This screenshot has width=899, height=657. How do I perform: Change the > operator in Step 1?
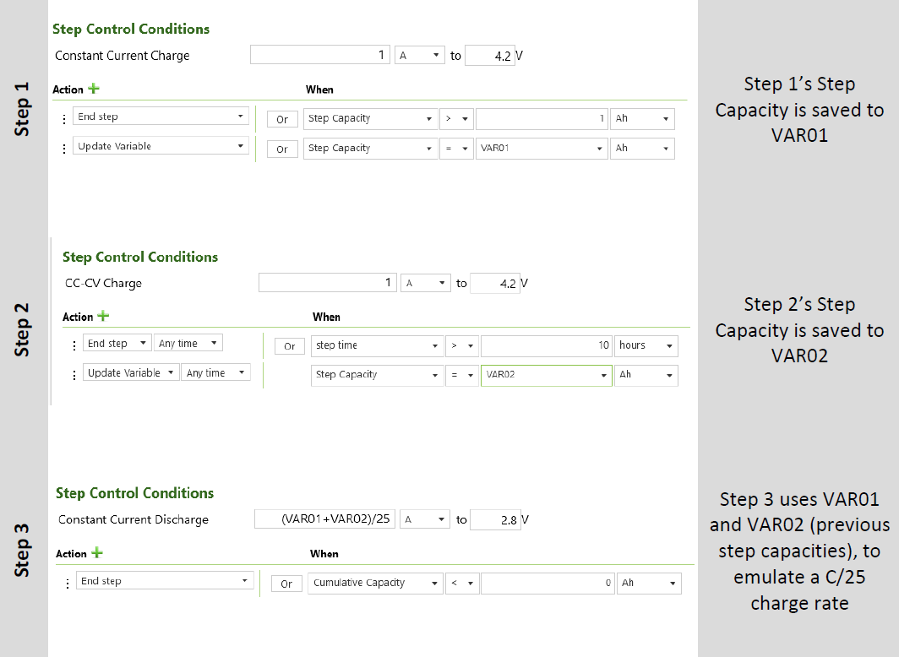coord(456,118)
